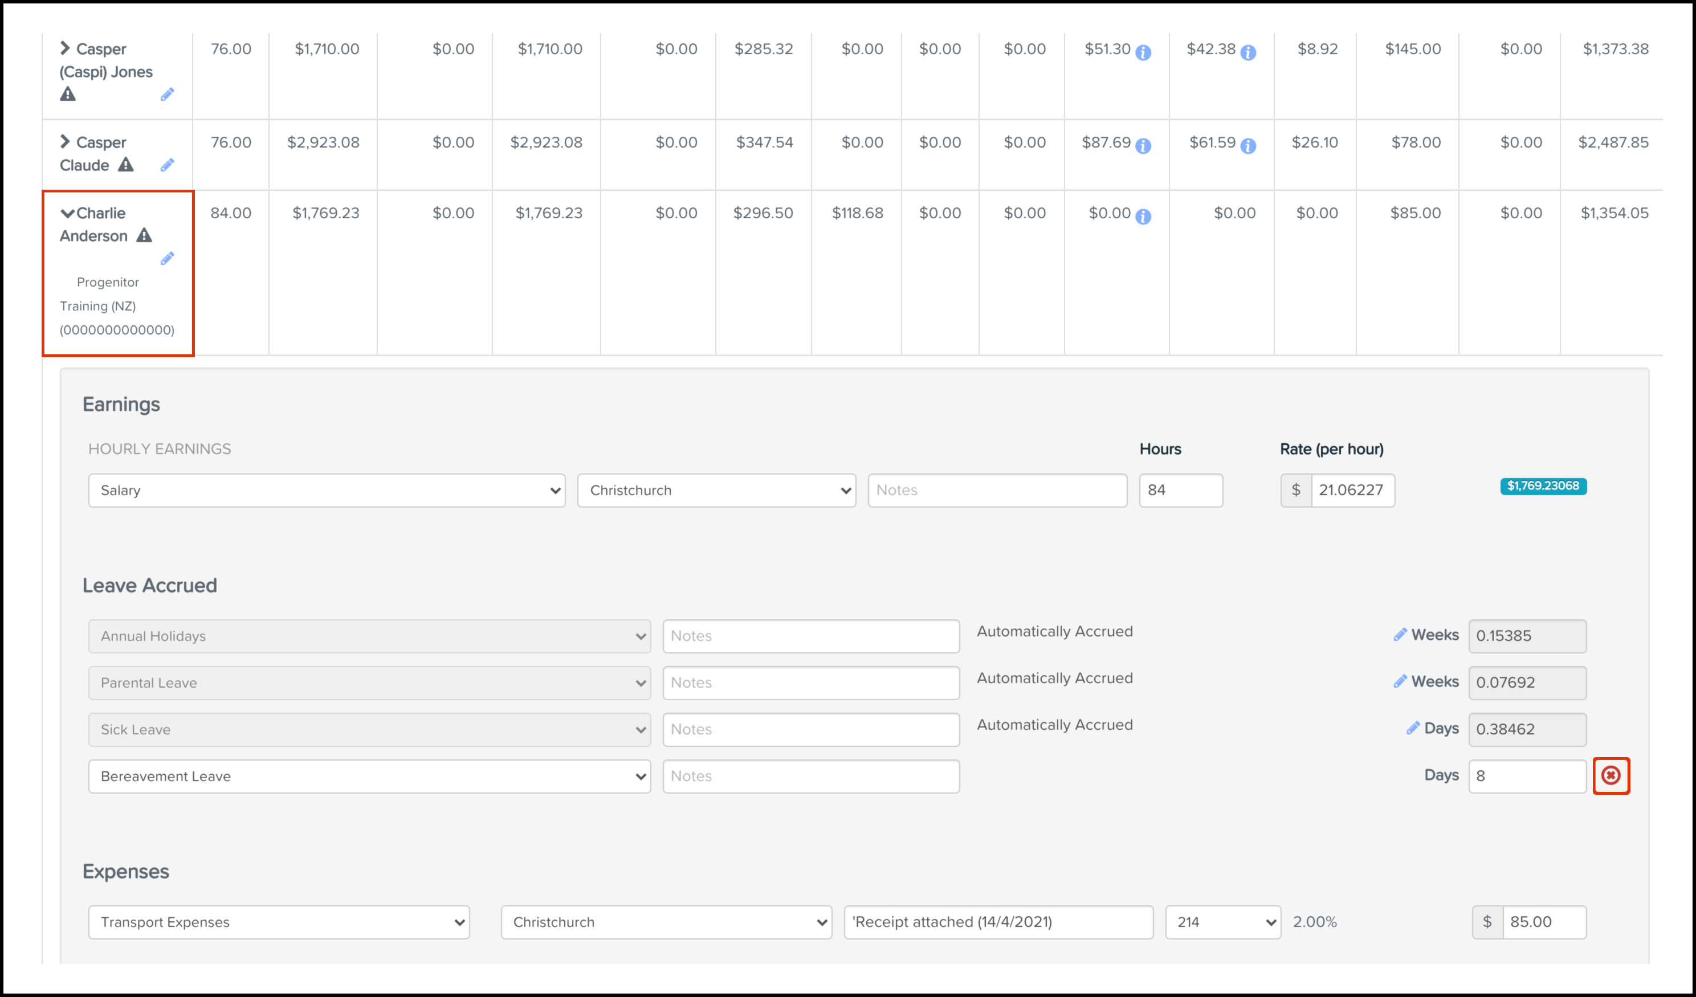Click the pencil icon next to Sick Leave Days
This screenshot has width=1696, height=997.
pos(1413,729)
